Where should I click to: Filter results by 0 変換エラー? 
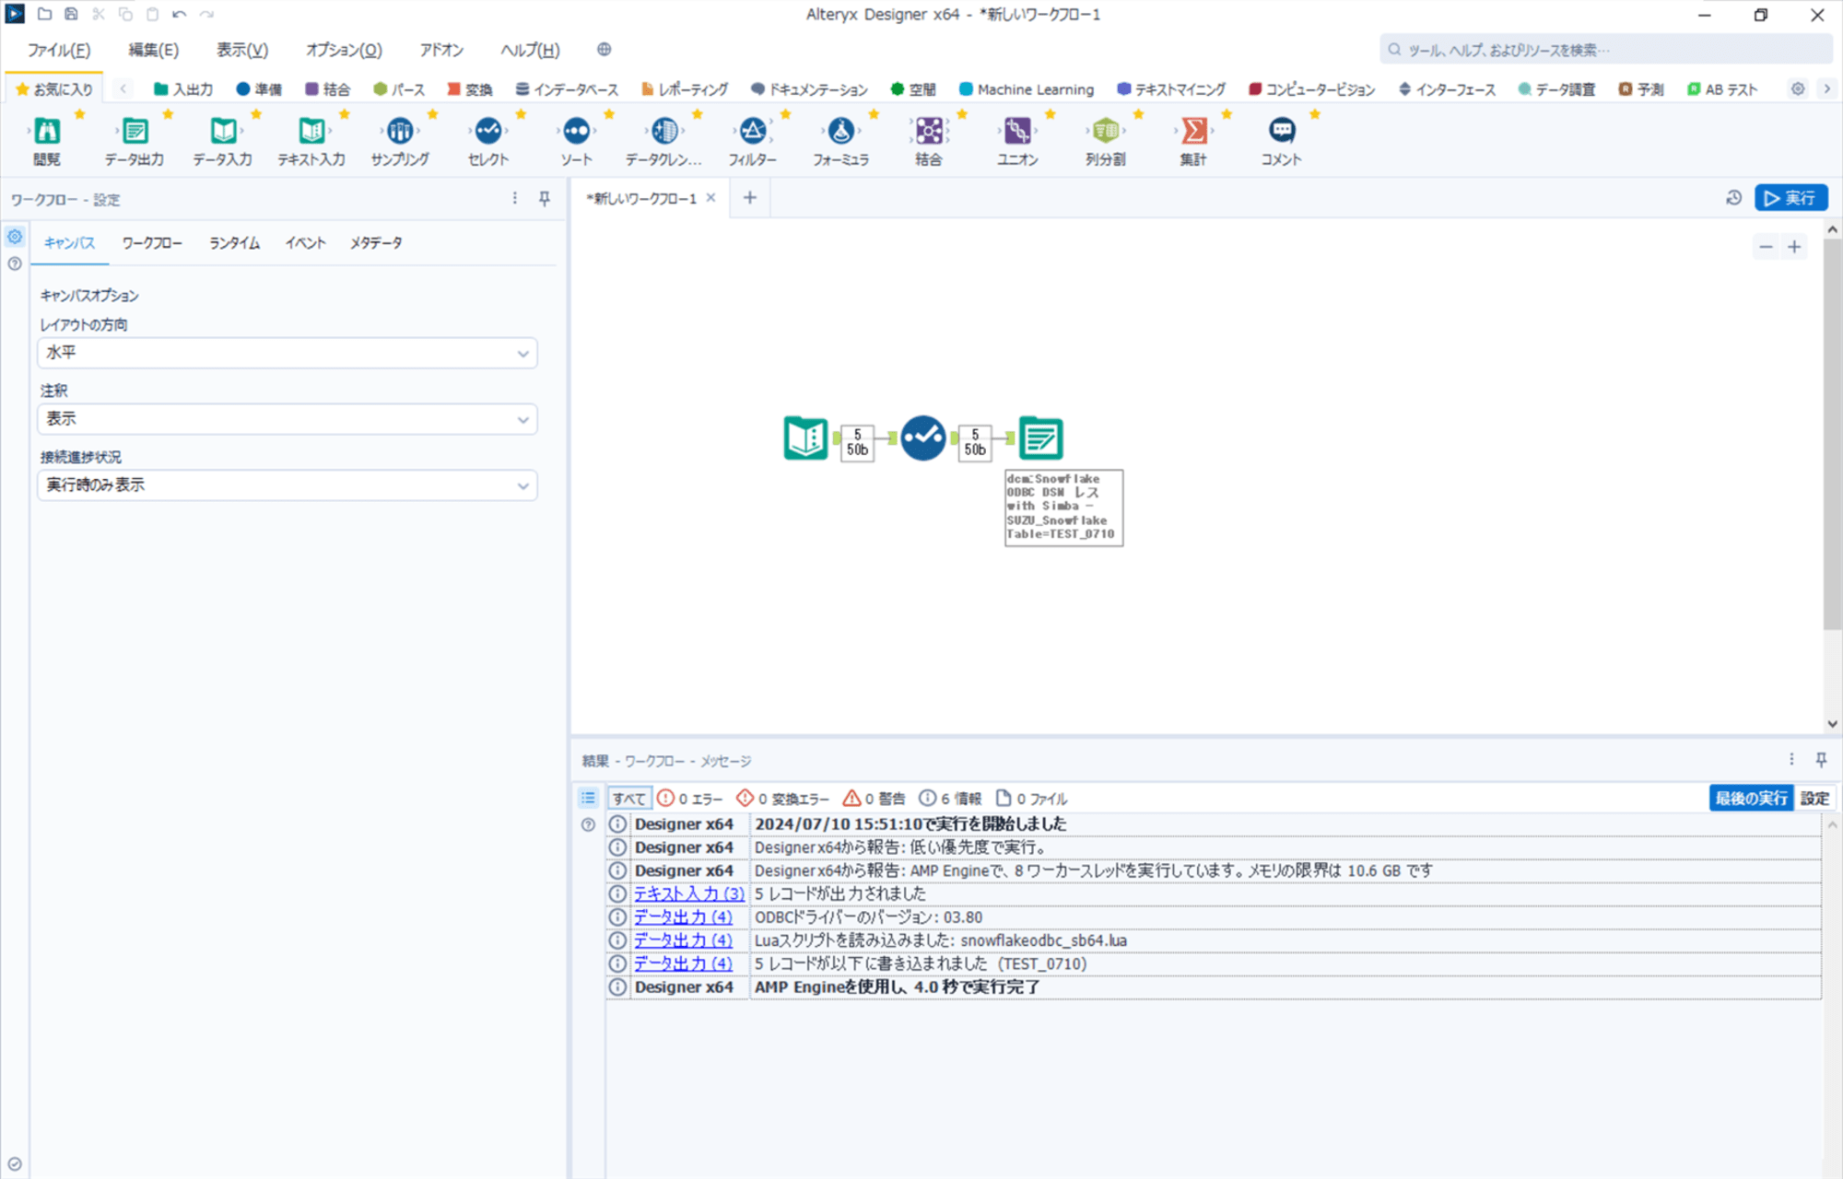tap(783, 799)
